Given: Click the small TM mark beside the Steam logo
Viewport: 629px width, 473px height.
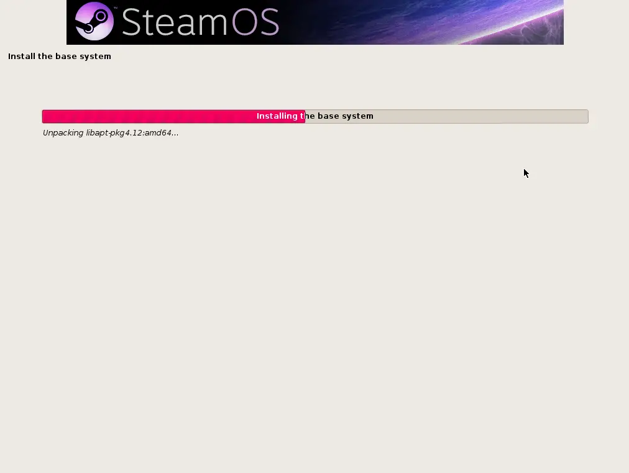Looking at the screenshot, I should (x=116, y=7).
